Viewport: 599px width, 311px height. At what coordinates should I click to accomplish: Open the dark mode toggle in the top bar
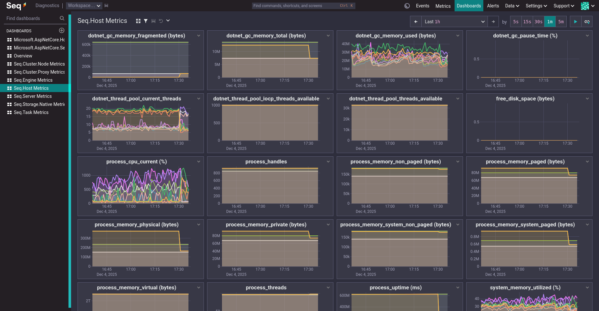407,5
